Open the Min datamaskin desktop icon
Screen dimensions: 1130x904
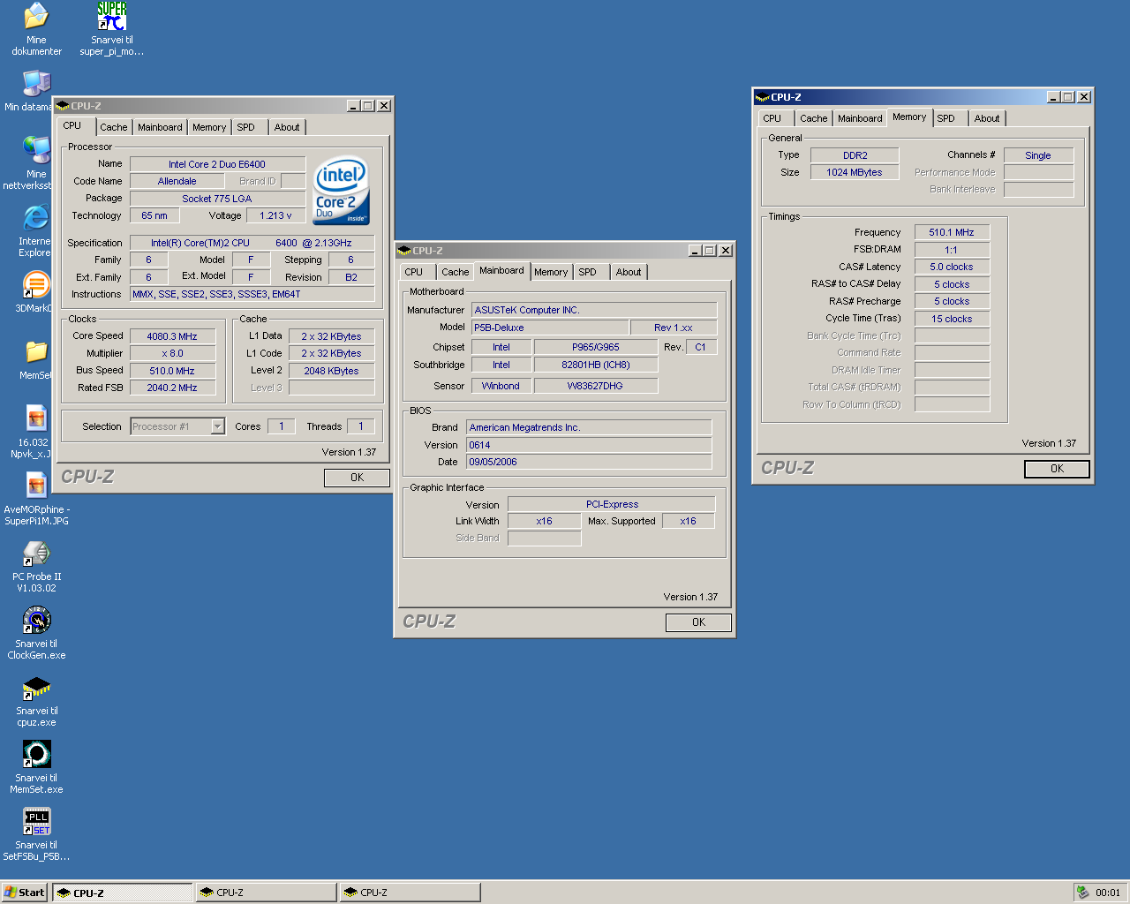(x=36, y=83)
